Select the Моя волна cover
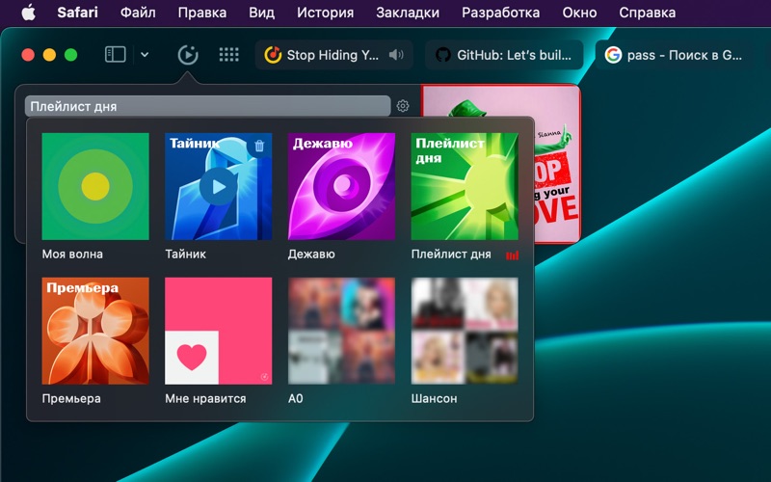The image size is (771, 482). click(x=95, y=186)
